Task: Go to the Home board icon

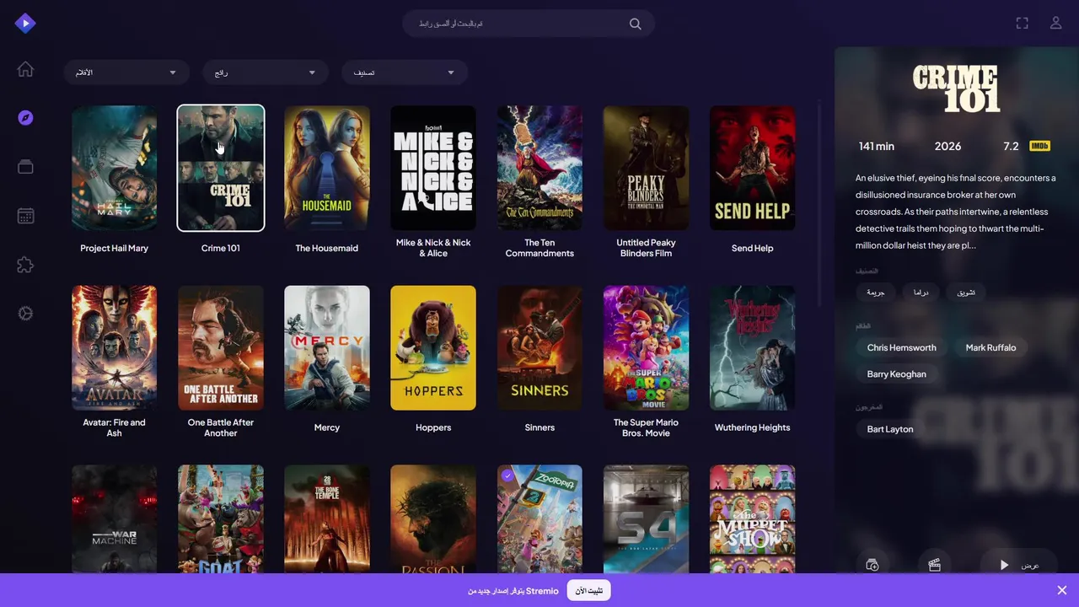Action: (25, 69)
